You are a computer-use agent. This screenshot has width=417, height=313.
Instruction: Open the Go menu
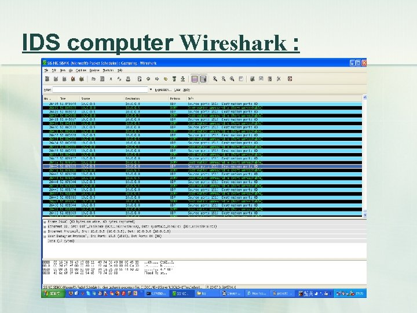coord(71,70)
